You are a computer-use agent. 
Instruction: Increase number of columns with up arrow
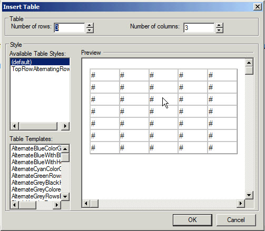219,25
